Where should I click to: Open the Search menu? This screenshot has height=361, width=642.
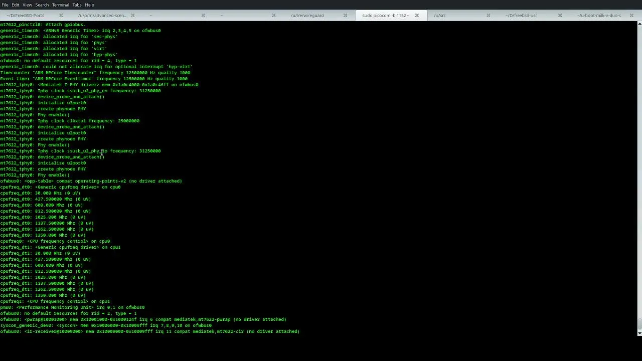pos(42,5)
